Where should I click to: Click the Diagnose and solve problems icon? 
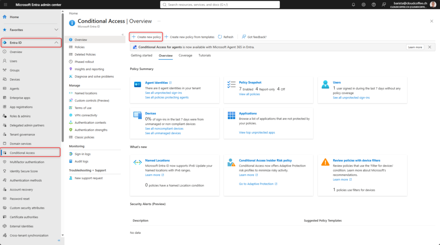[x=71, y=76]
